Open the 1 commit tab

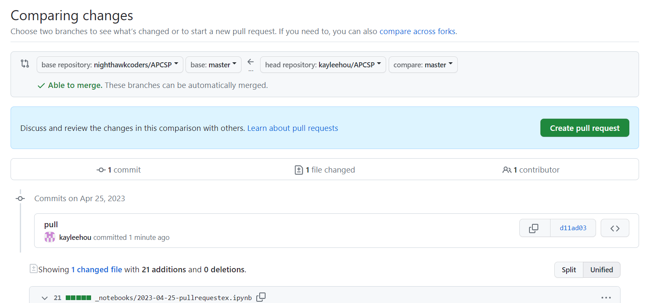tap(119, 170)
